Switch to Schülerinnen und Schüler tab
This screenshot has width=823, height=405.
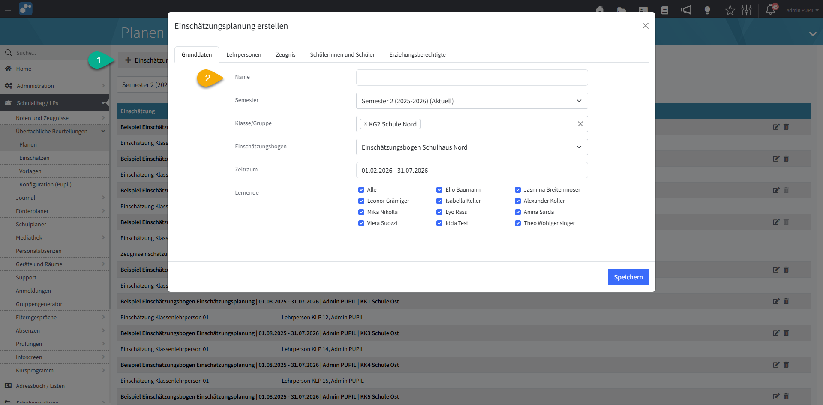342,54
